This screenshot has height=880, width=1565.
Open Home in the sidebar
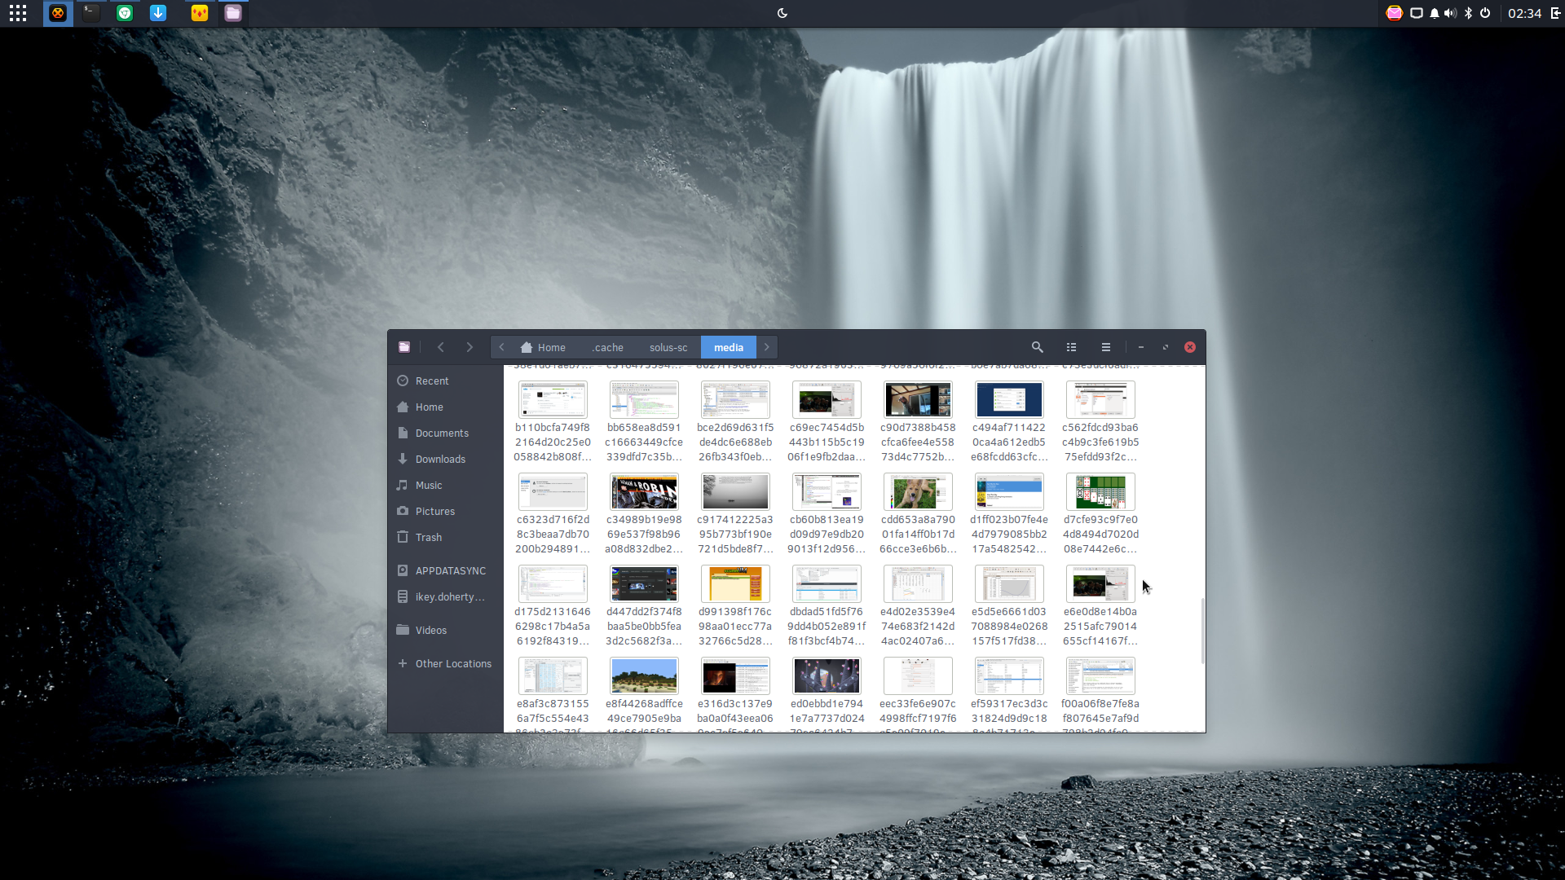click(x=445, y=407)
